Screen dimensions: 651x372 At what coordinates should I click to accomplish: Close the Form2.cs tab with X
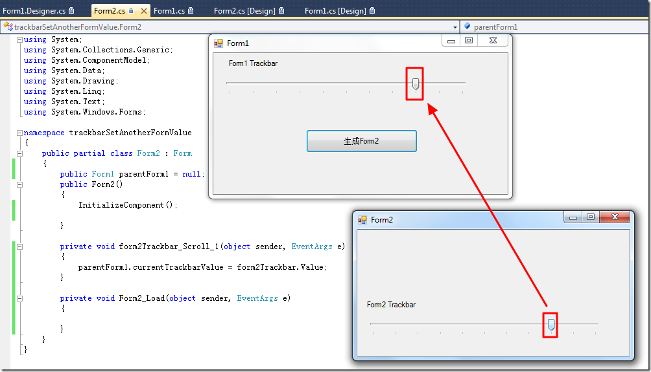(144, 11)
